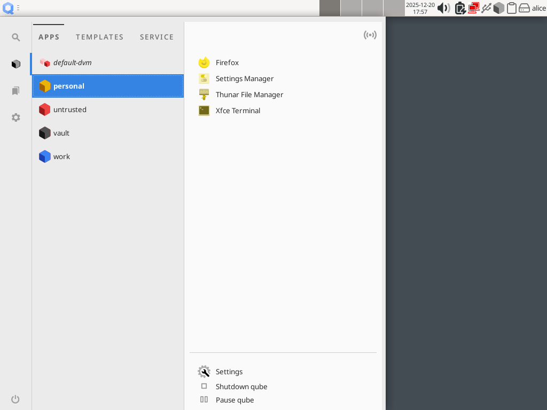
Task: Click the red update-needed monitor icon in tray
Action: [x=473, y=8]
